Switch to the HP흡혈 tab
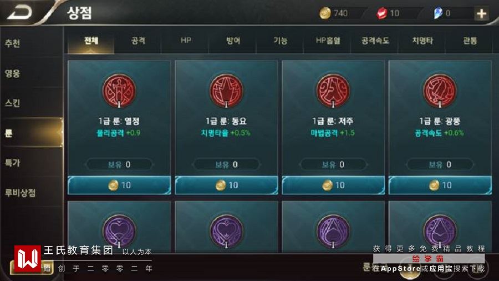Image resolution: width=499 pixels, height=281 pixels. click(328, 41)
